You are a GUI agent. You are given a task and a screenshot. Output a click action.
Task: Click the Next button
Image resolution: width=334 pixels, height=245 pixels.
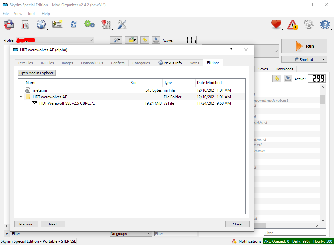[x=53, y=224]
